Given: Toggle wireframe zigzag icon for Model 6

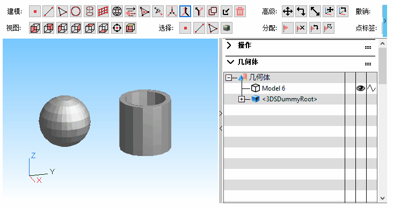Looking at the screenshot, I should [x=372, y=88].
